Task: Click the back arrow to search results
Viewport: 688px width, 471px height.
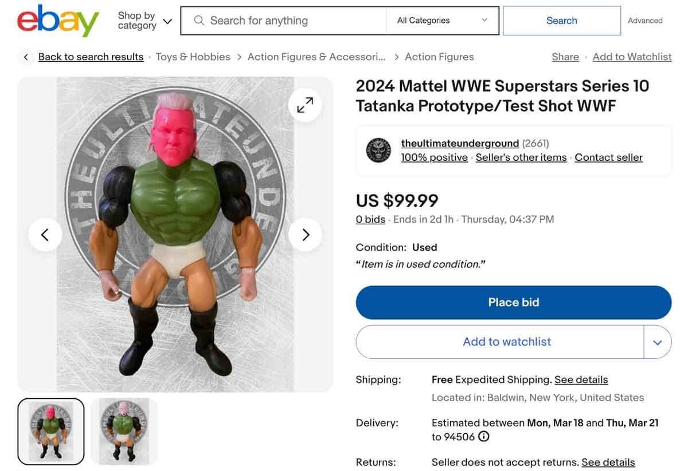Action: (25, 56)
